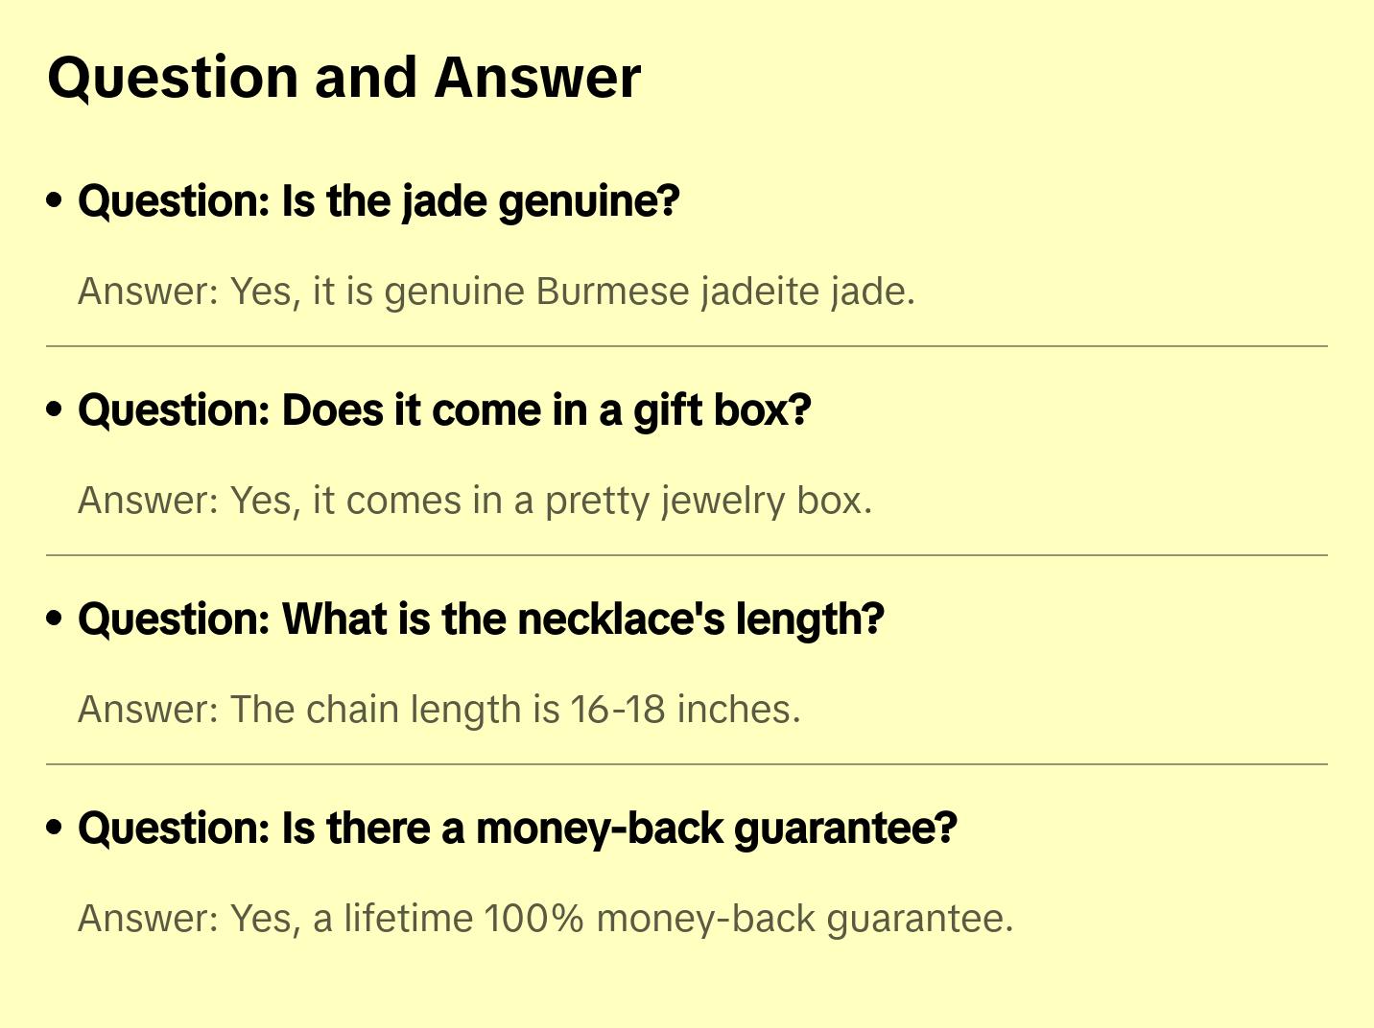The width and height of the screenshot is (1374, 1028).
Task: Expand the "Does it come in a gift box?" question
Action: [444, 410]
